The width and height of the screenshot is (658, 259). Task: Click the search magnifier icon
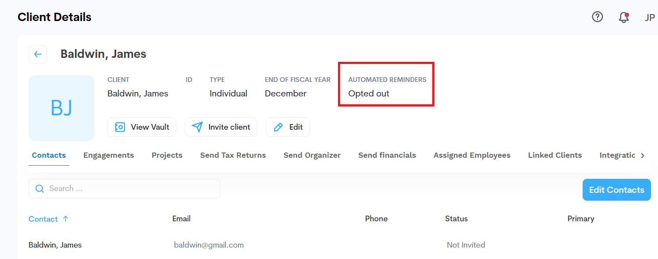(x=39, y=189)
